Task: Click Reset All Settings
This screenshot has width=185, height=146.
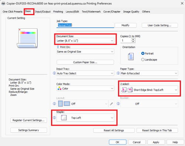Action: (x=114, y=131)
